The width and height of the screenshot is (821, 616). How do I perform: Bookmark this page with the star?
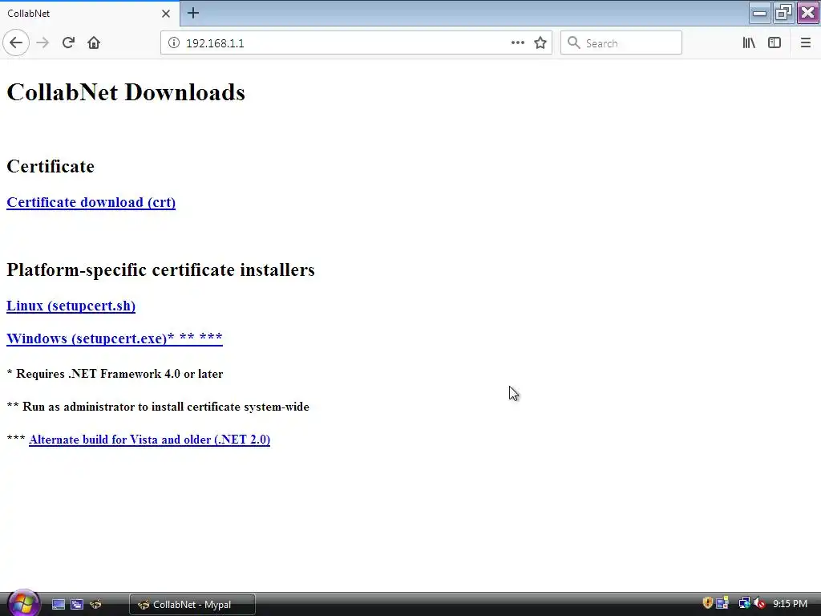pos(540,43)
